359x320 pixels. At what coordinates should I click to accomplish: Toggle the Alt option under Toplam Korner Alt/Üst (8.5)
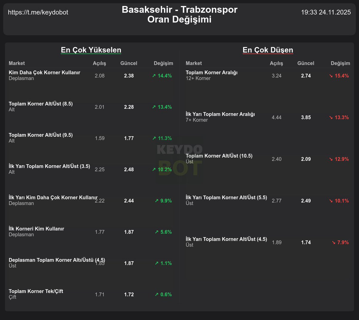(x=11, y=109)
